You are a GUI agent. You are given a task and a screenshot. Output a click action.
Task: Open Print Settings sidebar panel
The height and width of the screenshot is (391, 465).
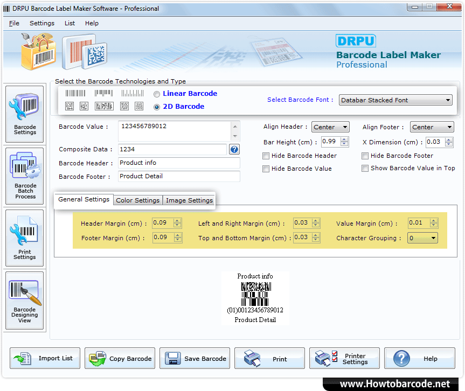pos(25,238)
